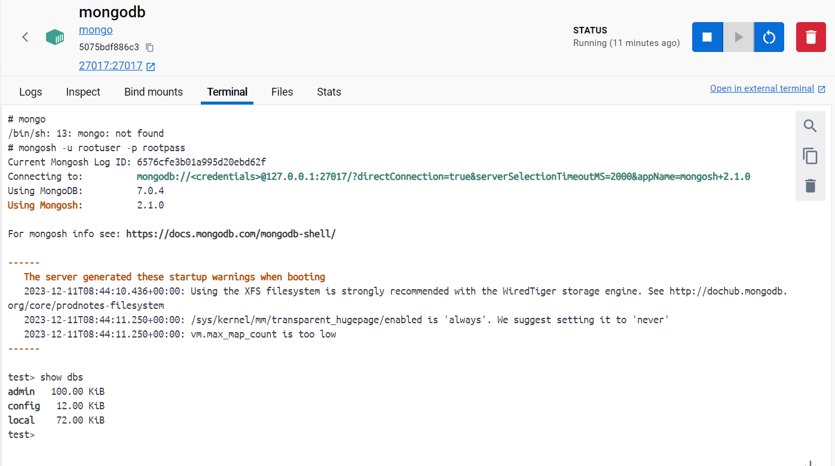Clear terminal with the grey trash icon

[810, 186]
